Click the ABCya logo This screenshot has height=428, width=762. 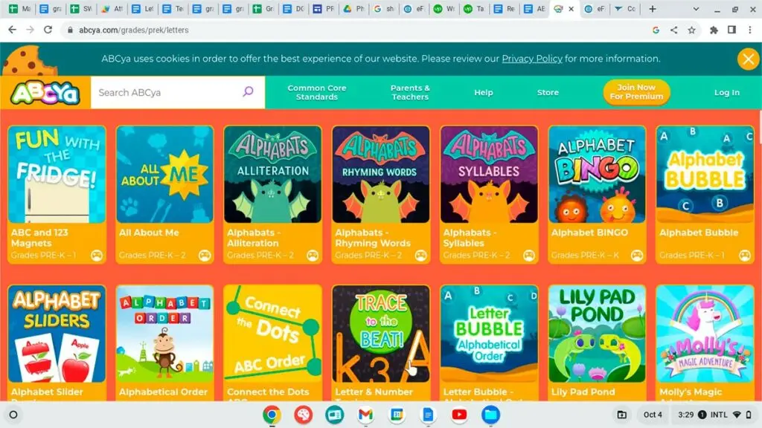pos(45,93)
